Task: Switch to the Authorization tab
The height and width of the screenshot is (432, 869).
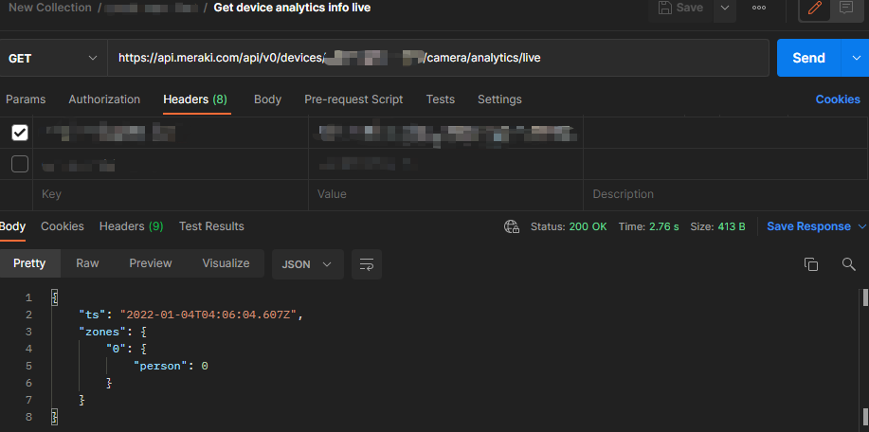Action: click(x=104, y=99)
